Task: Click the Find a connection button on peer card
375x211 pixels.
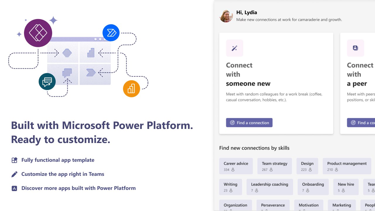Action: 361,122
